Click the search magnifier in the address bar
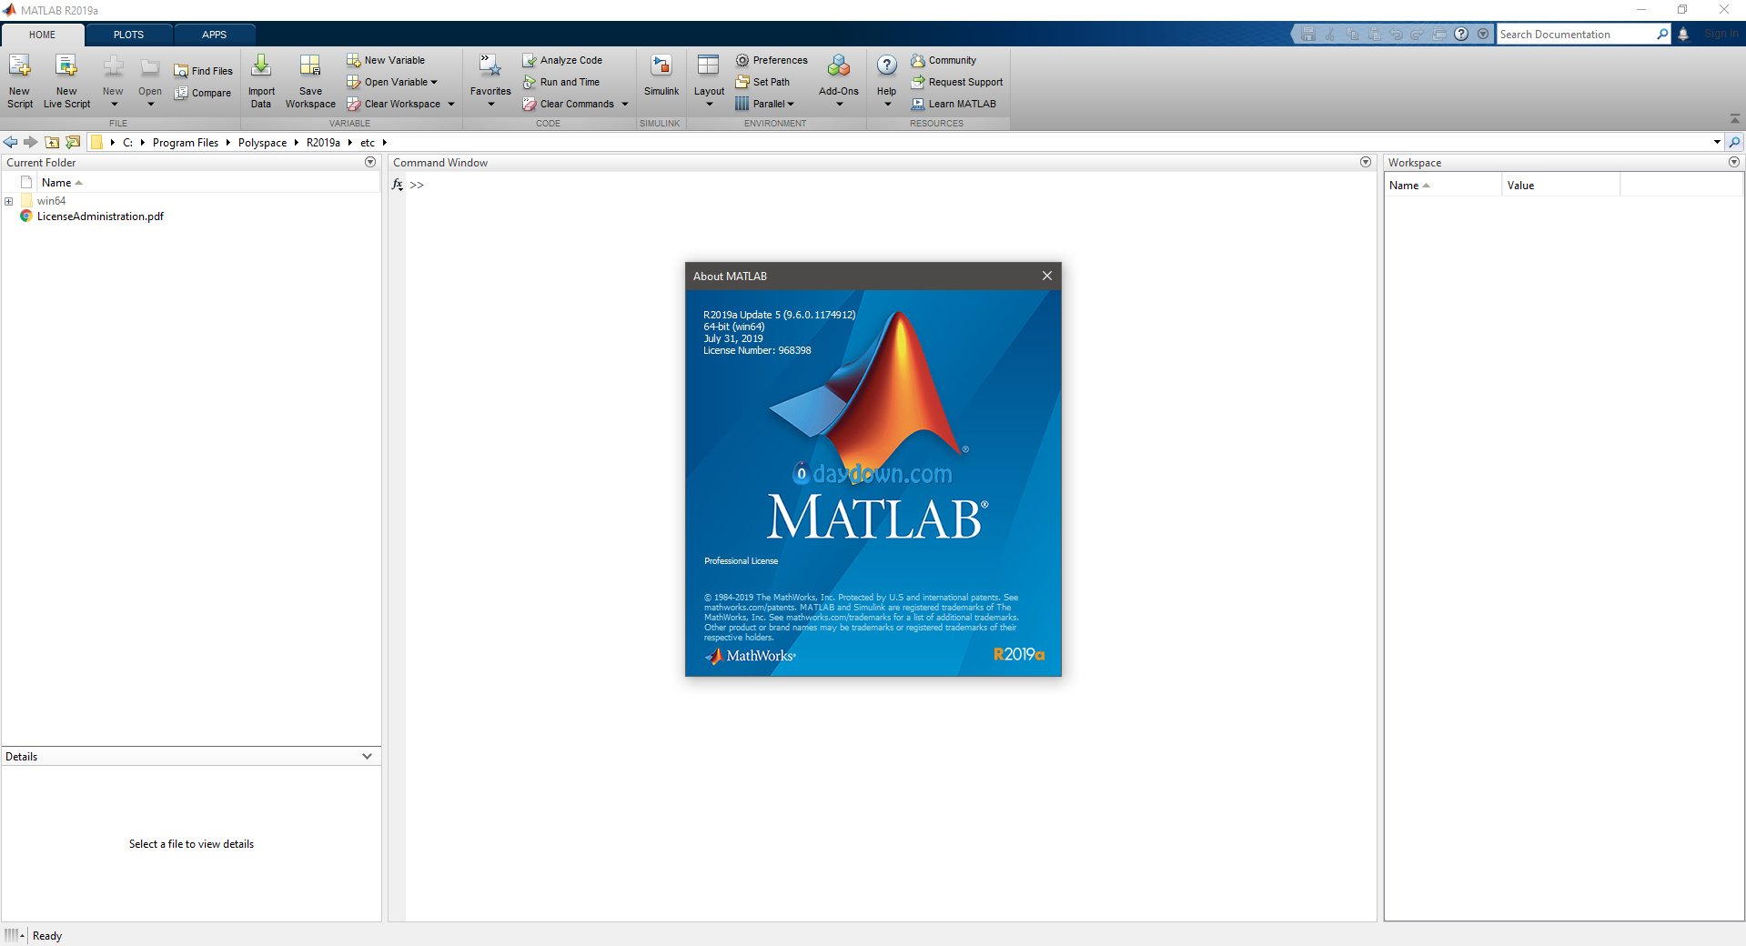Viewport: 1746px width, 946px height. tap(1735, 142)
